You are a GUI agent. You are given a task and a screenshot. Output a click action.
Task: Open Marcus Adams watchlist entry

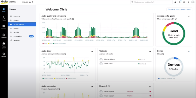tap(125, 59)
